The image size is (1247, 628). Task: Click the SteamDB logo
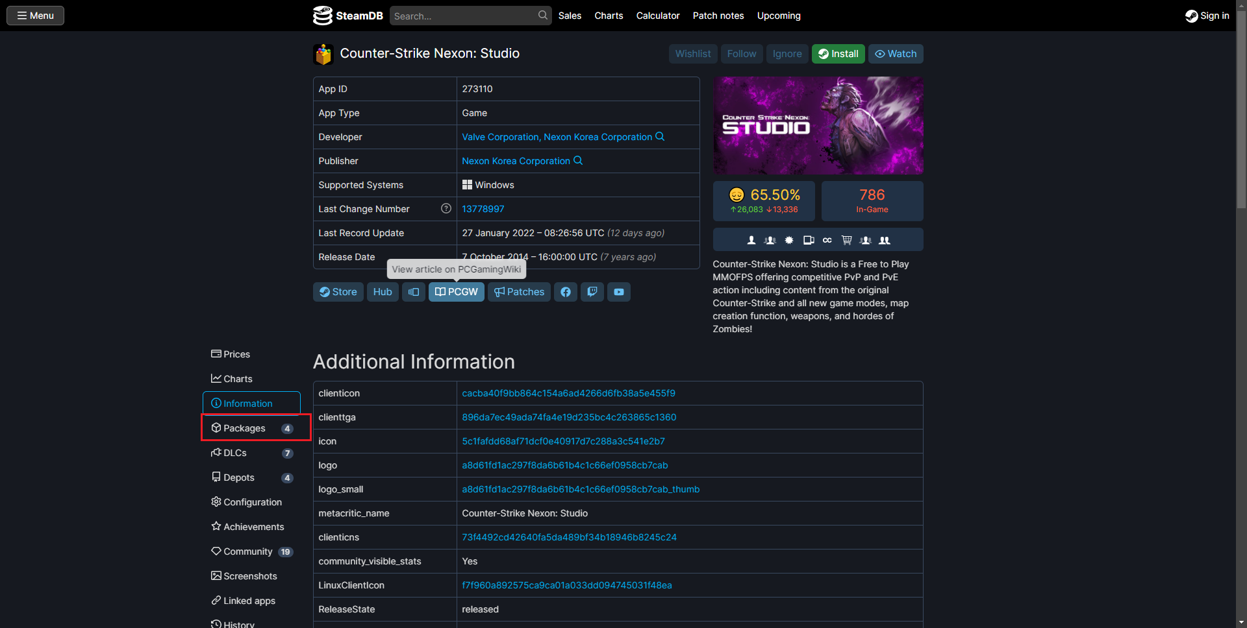(348, 16)
